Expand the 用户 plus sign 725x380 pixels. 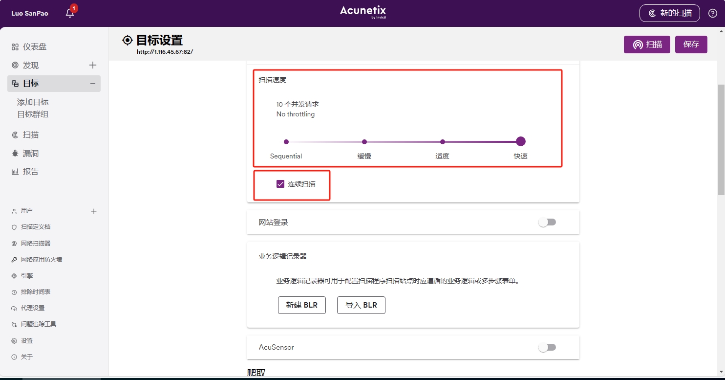pos(94,211)
